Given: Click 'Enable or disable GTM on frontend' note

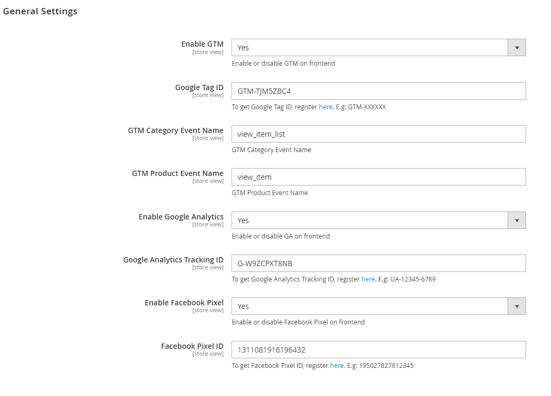Looking at the screenshot, I should [283, 63].
